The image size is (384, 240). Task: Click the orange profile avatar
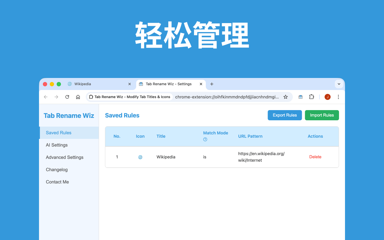[327, 97]
